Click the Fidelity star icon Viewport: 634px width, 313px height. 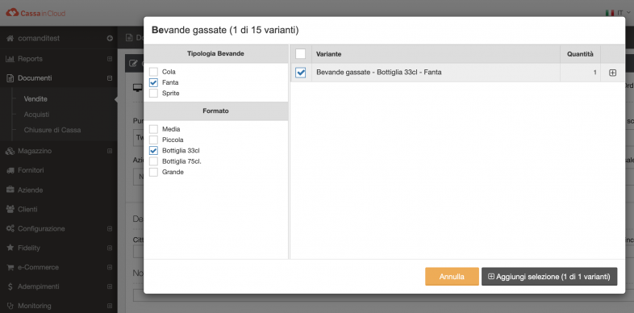[10, 248]
